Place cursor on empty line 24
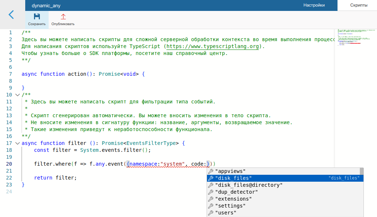This screenshot has height=217, width=377. 146,192
